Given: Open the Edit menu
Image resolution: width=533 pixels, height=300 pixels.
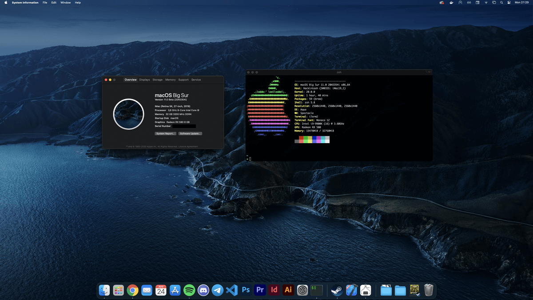Looking at the screenshot, I should pyautogui.click(x=54, y=3).
